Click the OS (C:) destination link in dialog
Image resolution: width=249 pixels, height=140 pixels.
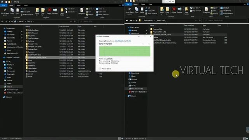coord(129,41)
